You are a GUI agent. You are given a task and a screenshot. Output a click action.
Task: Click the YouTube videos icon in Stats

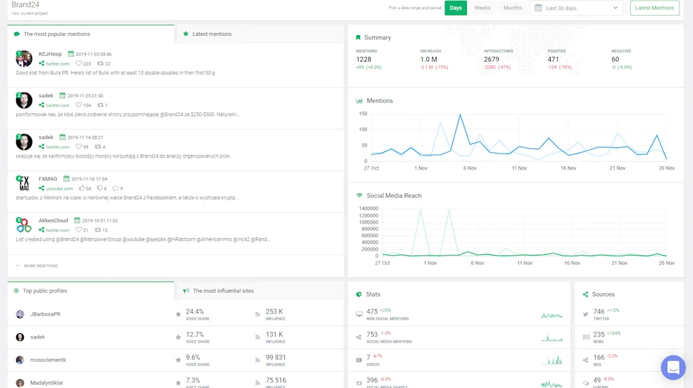point(359,360)
